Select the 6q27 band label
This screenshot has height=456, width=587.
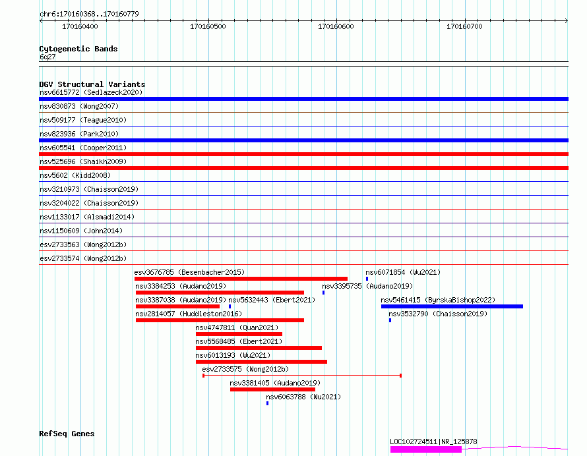click(47, 57)
